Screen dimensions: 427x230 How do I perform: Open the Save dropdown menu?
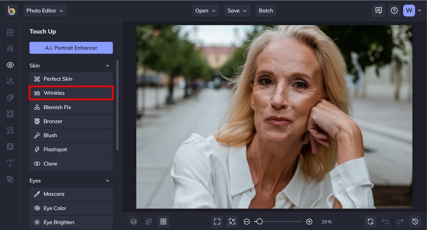point(237,10)
